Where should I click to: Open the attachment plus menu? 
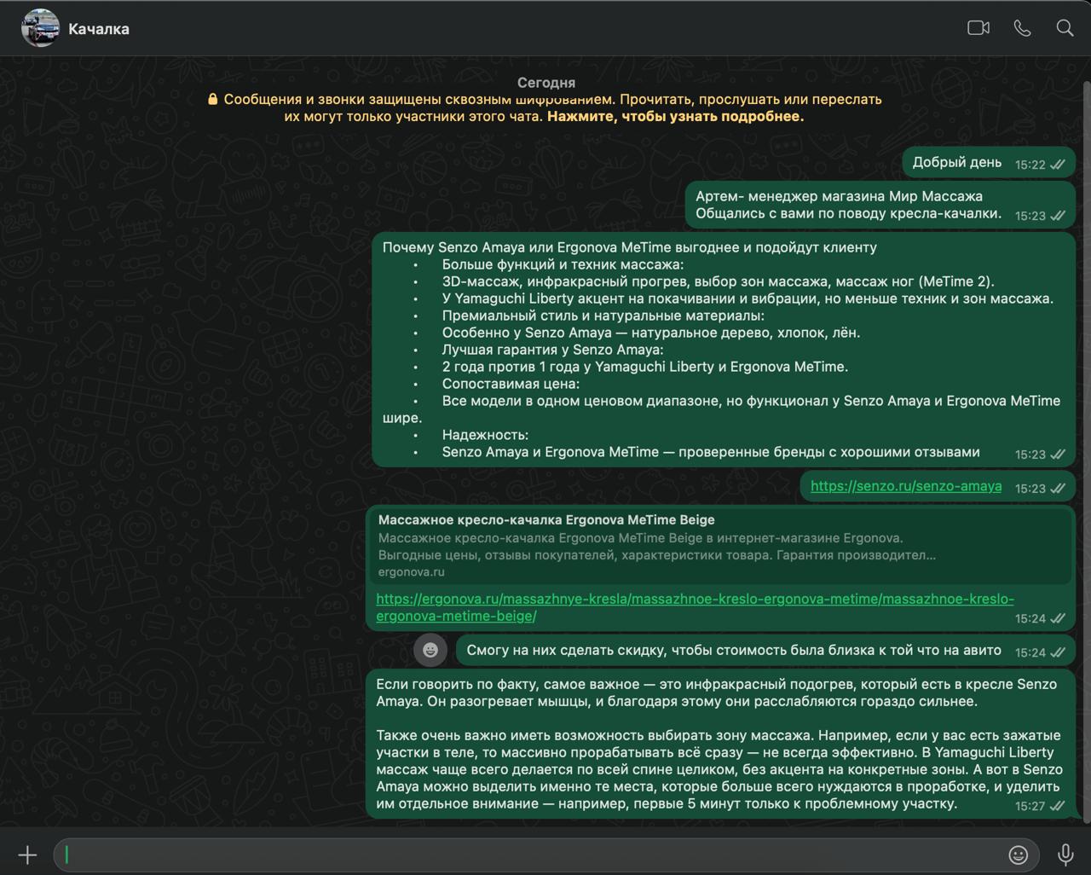click(27, 855)
